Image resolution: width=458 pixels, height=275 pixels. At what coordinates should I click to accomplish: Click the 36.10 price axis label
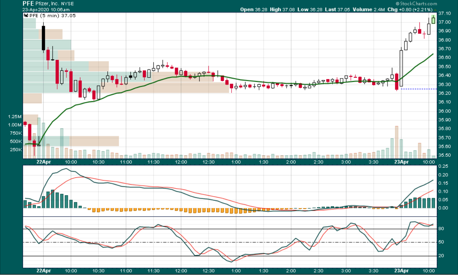click(x=444, y=102)
